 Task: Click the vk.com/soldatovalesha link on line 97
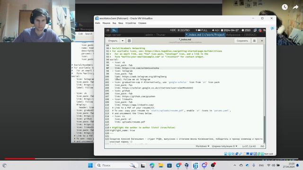pyautogui.click(x=141, y=68)
